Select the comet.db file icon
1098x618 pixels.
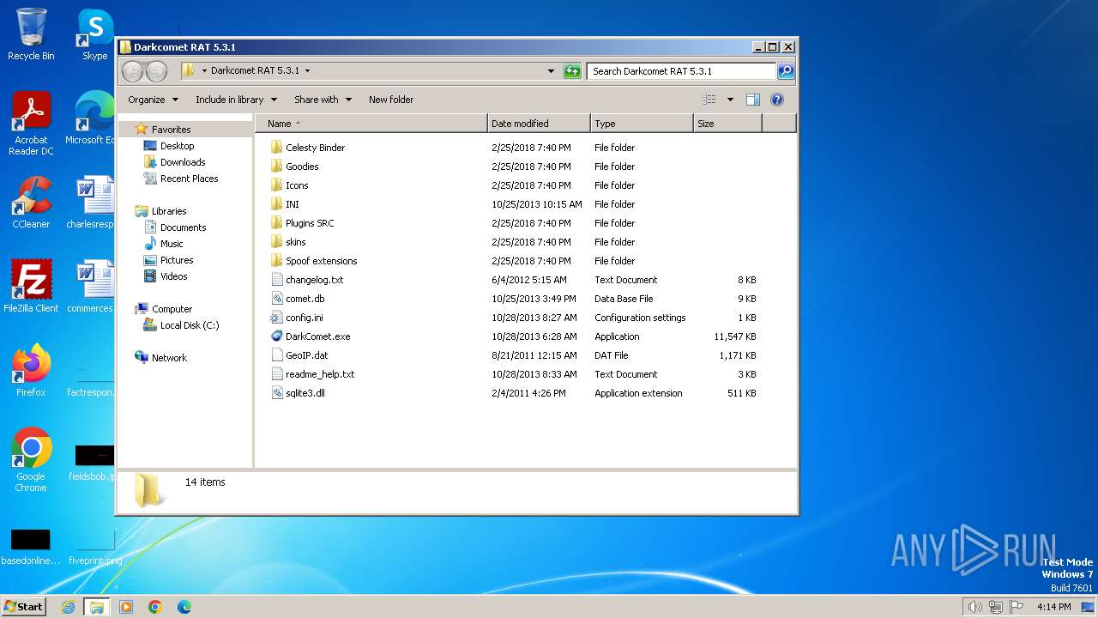tap(276, 299)
